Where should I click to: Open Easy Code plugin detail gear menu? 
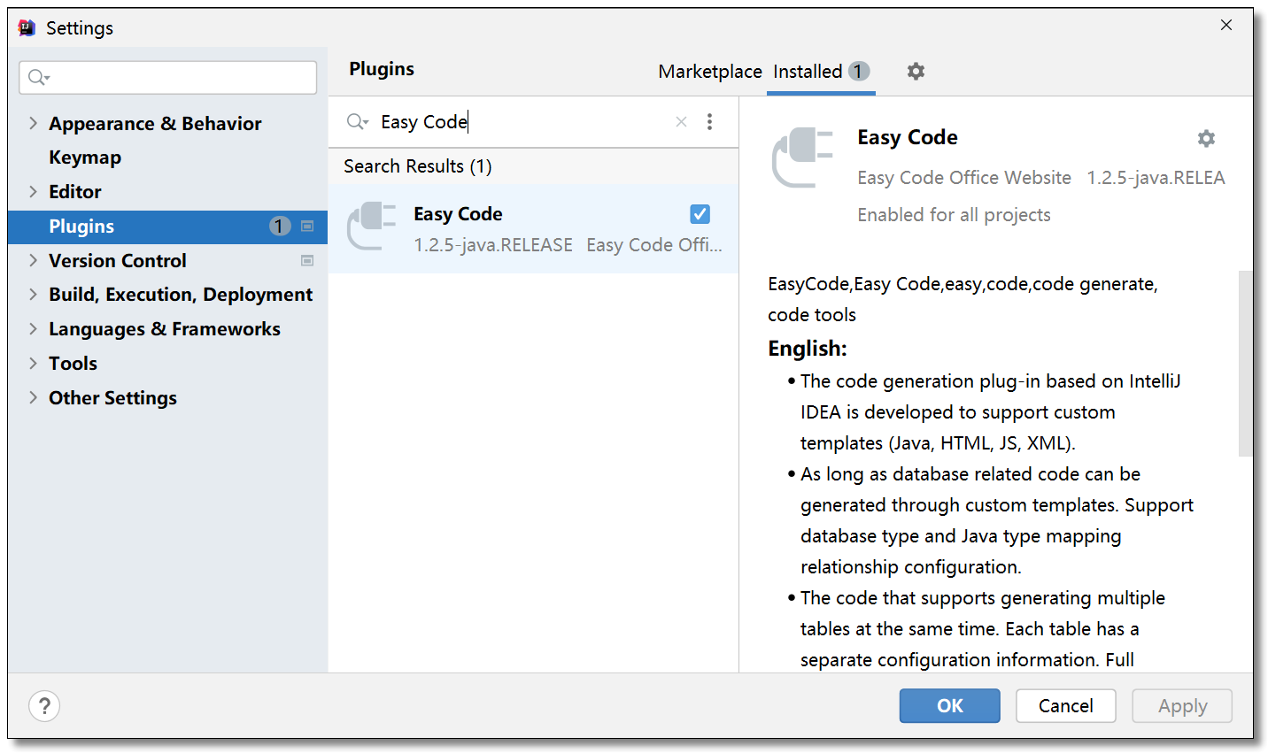click(1206, 138)
